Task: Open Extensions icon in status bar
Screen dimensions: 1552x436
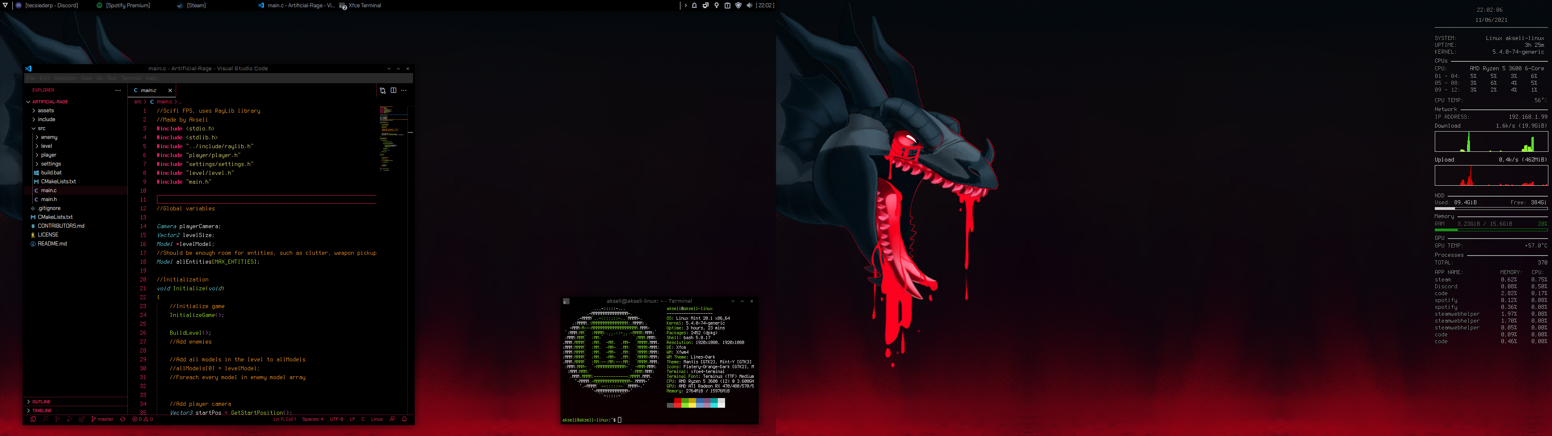Action: 81,419
